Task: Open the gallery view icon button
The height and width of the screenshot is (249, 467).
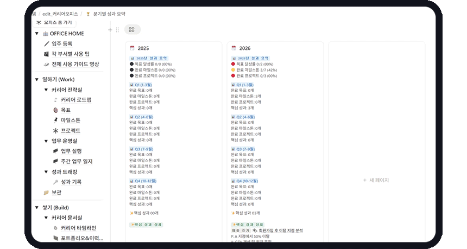Action: pyautogui.click(x=131, y=29)
